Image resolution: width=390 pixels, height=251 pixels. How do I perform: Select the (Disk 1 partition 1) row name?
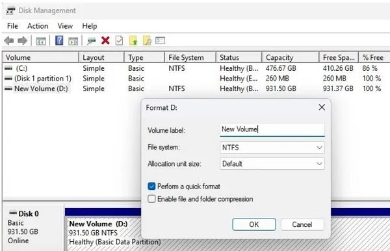click(x=43, y=79)
